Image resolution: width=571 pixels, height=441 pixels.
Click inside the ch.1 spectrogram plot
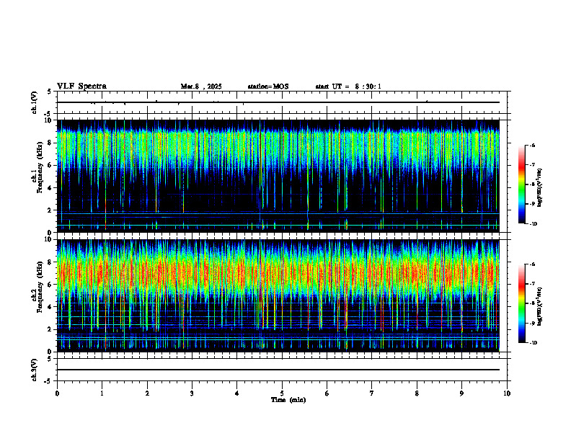point(278,176)
